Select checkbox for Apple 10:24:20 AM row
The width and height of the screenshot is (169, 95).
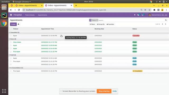coord(11,49)
